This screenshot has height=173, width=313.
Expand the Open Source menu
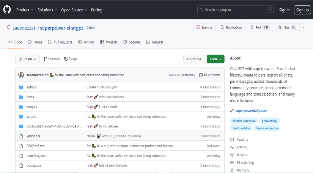(x=74, y=10)
